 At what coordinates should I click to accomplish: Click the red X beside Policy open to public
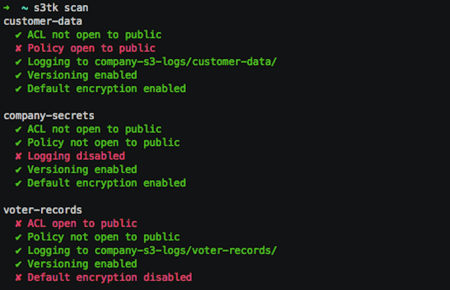click(x=18, y=48)
